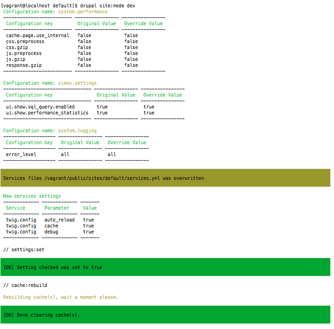Image resolution: width=334 pixels, height=329 pixels.
Task: Click the 'Parameter' column header
Action: pos(57,208)
